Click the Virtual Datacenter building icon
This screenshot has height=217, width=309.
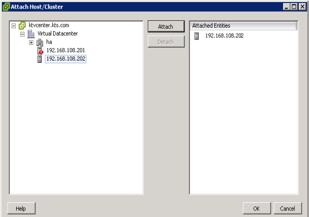tap(31, 33)
